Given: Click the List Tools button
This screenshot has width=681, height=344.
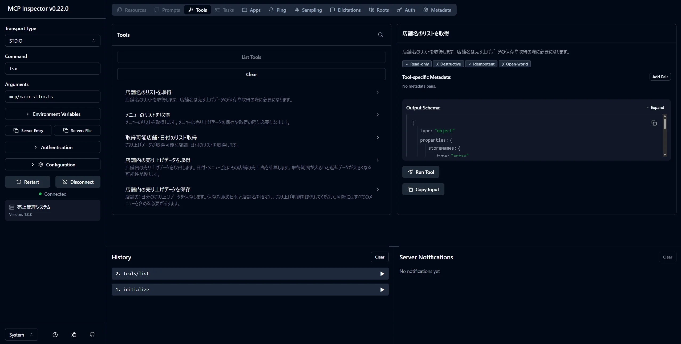Looking at the screenshot, I should point(251,57).
